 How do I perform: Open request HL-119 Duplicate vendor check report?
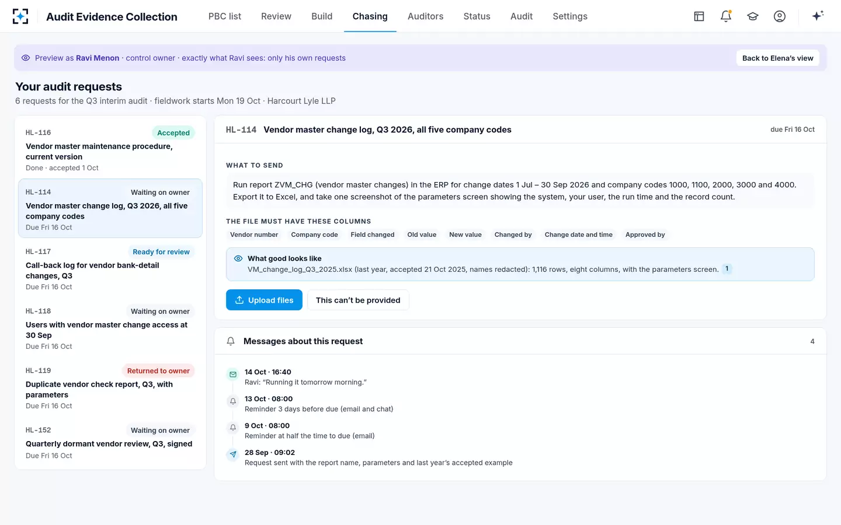(x=110, y=387)
